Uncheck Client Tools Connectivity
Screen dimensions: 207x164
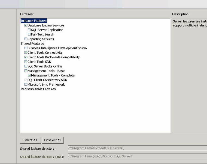(x=26, y=53)
